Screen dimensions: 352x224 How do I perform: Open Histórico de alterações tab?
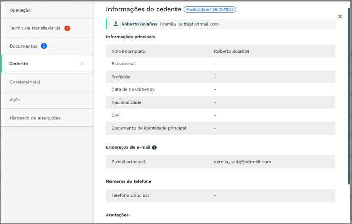pyautogui.click(x=35, y=118)
